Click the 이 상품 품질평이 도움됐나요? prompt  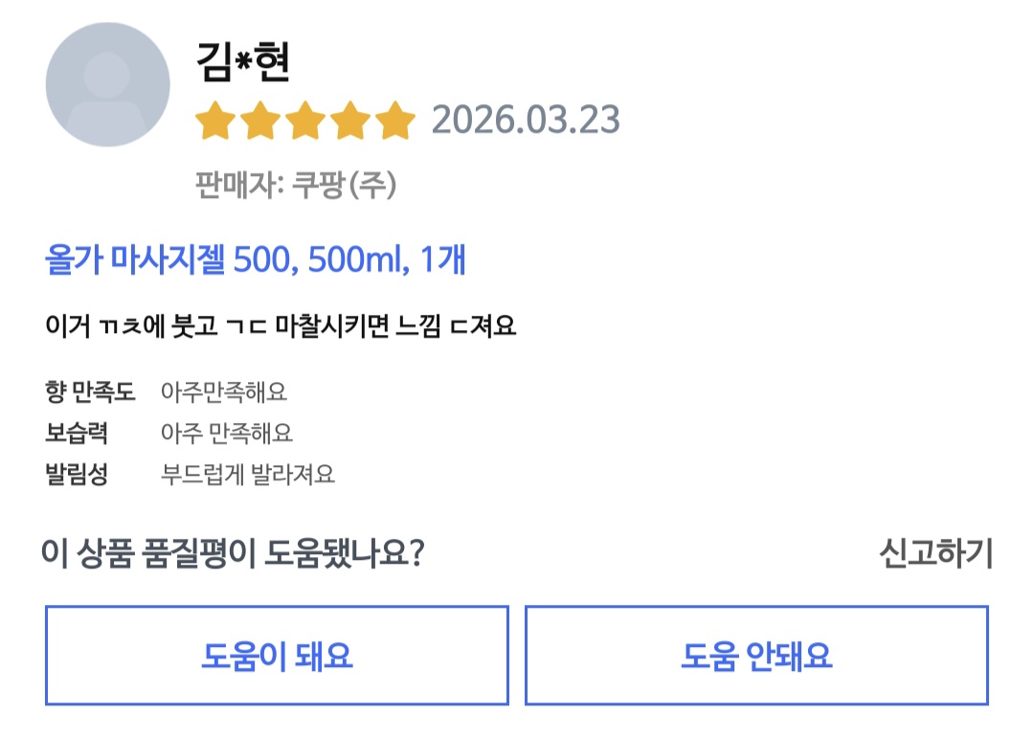pyautogui.click(x=233, y=553)
